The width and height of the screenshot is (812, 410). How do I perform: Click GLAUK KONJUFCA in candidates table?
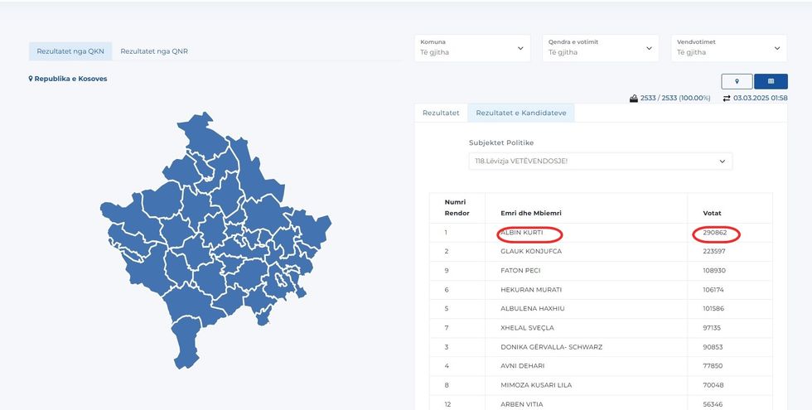pyautogui.click(x=531, y=251)
